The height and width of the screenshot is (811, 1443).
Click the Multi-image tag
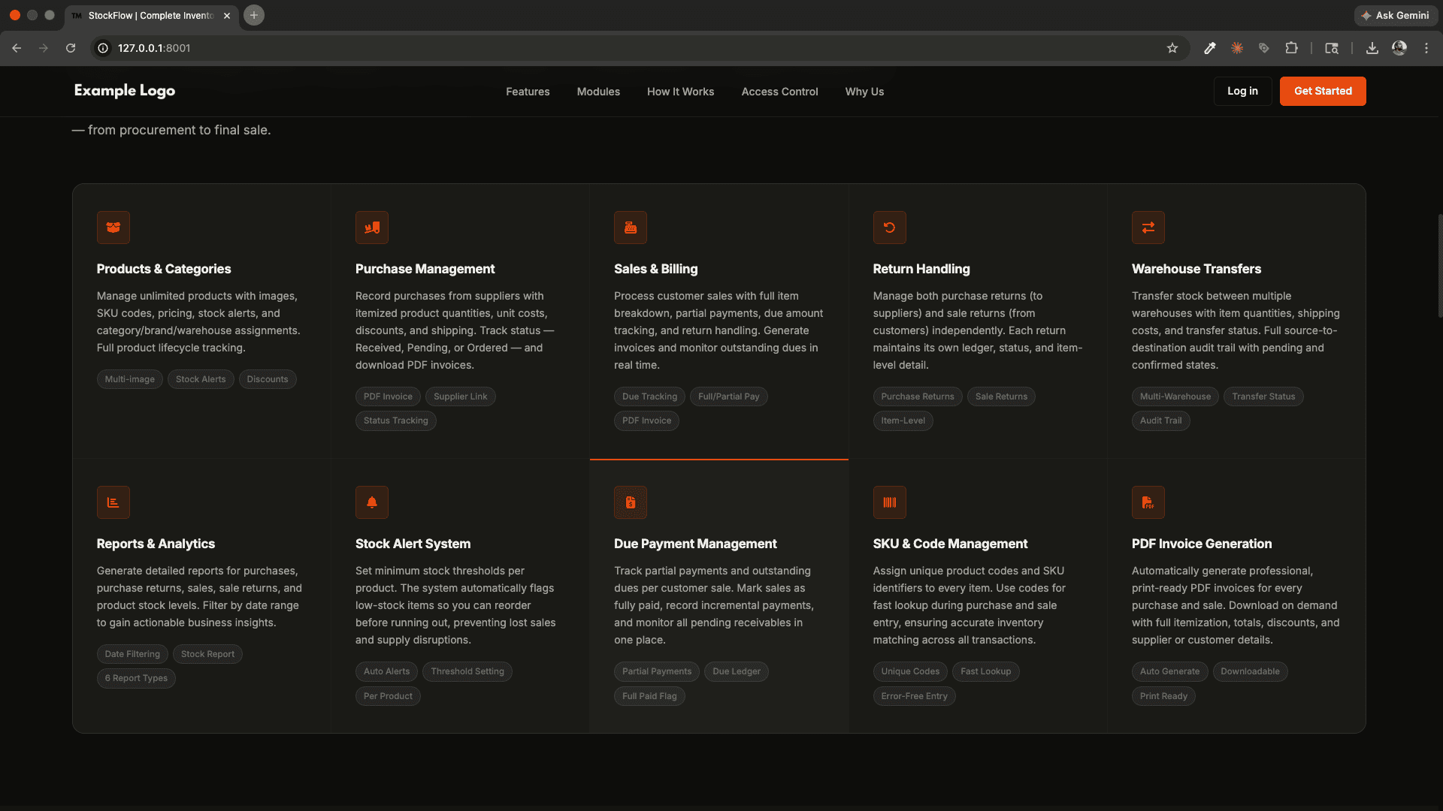129,379
